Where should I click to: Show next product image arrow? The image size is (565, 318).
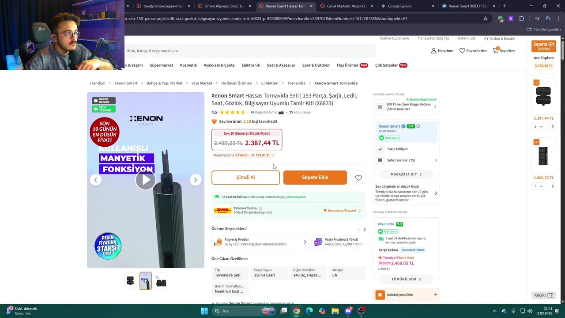tap(196, 180)
